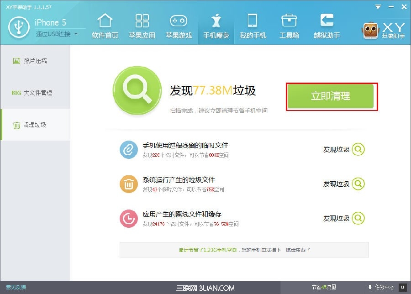Open 越狱助手 jailbreak helper

click(x=327, y=26)
